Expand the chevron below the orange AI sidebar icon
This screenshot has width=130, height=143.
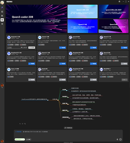tap(2, 88)
